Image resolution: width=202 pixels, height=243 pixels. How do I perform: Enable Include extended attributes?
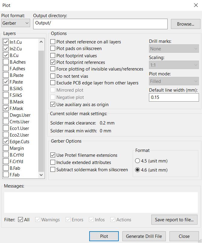click(52, 162)
